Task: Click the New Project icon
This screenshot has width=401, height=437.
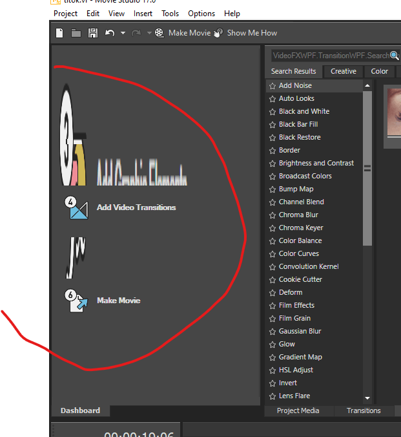Action: point(59,33)
